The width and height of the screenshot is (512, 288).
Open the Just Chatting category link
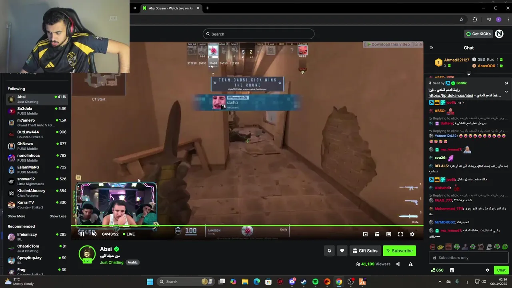tap(112, 262)
